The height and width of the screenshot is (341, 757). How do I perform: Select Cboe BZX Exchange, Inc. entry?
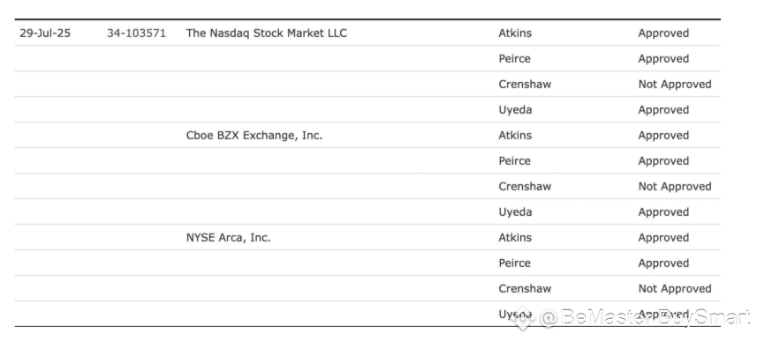coord(254,136)
